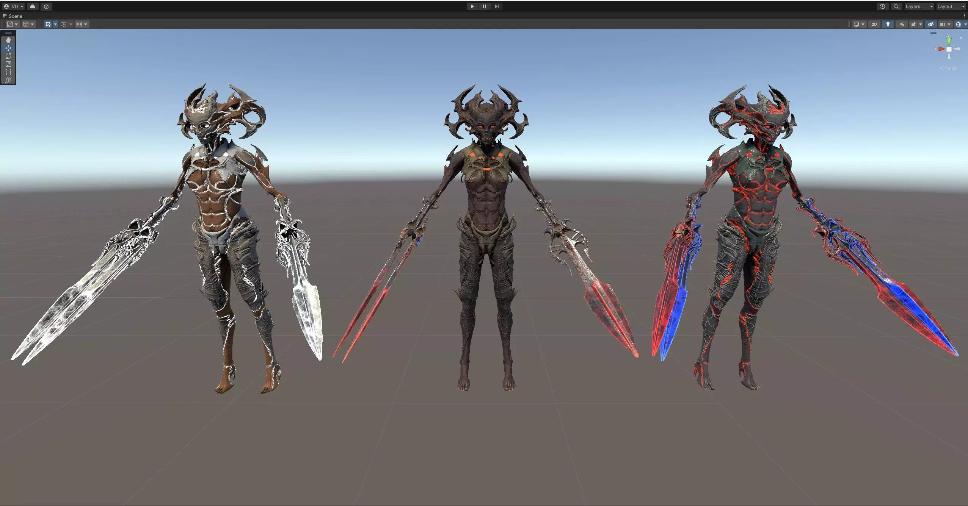The image size is (968, 506).
Task: Lock the scene orientation gizmo rotation
Action: [x=961, y=38]
